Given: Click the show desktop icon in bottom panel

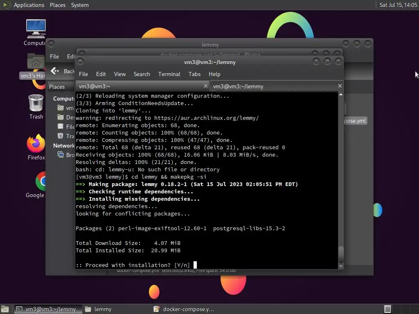Looking at the screenshot, I should (5, 309).
